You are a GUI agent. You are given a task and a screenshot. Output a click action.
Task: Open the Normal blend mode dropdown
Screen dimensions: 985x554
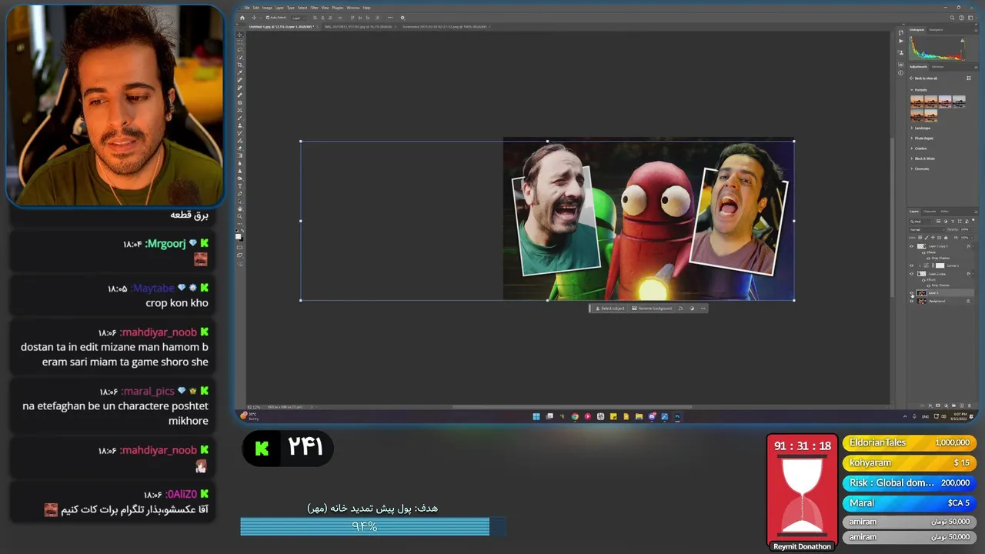[x=927, y=230]
